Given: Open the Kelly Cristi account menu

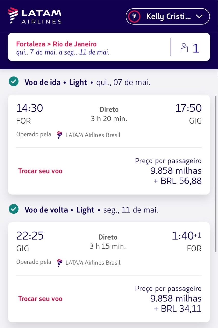Looking at the screenshot, I should [x=168, y=17].
